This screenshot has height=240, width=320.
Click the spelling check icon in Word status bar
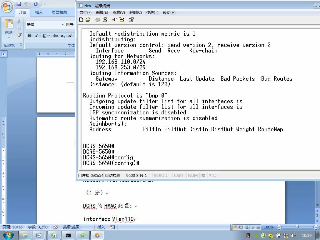pos(55,227)
